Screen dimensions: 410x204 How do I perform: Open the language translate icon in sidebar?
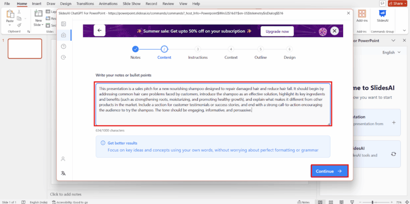(x=63, y=173)
